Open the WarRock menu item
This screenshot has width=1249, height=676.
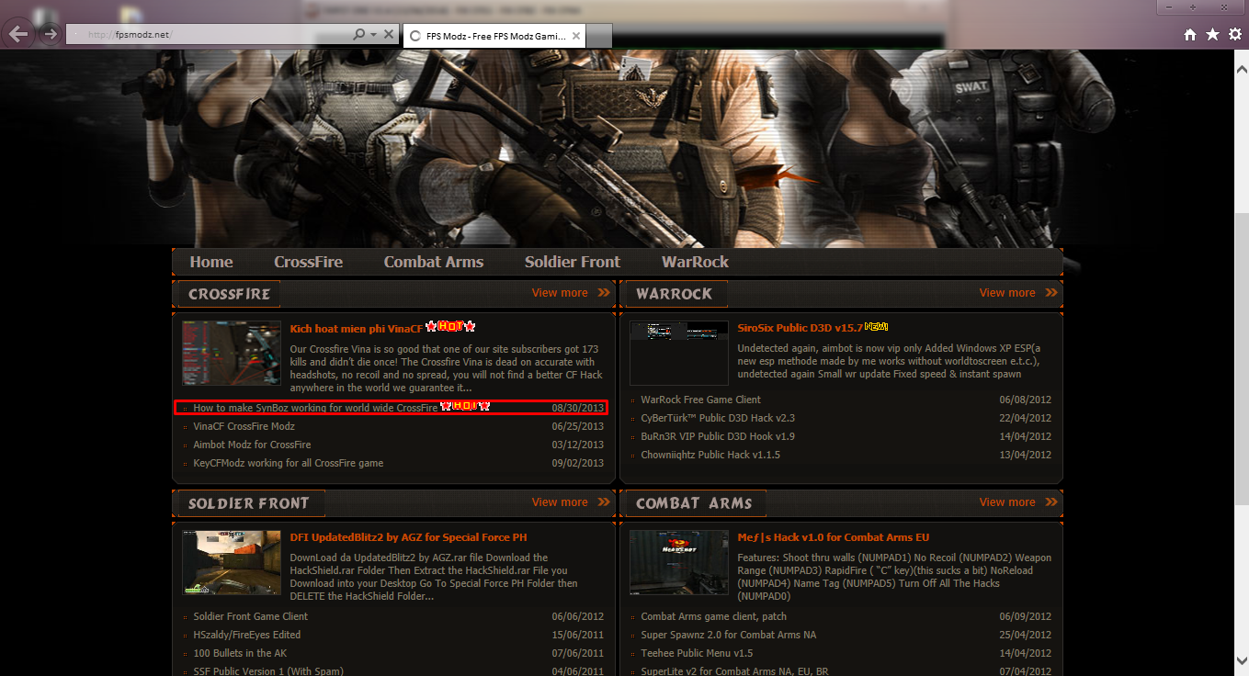(695, 262)
